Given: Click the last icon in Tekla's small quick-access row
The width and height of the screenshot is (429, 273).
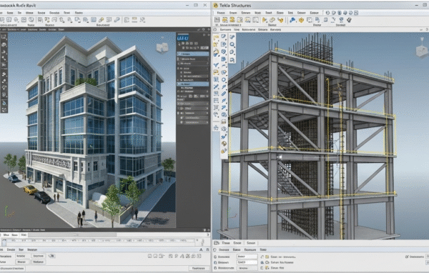Looking at the screenshot, I should 356,13.
